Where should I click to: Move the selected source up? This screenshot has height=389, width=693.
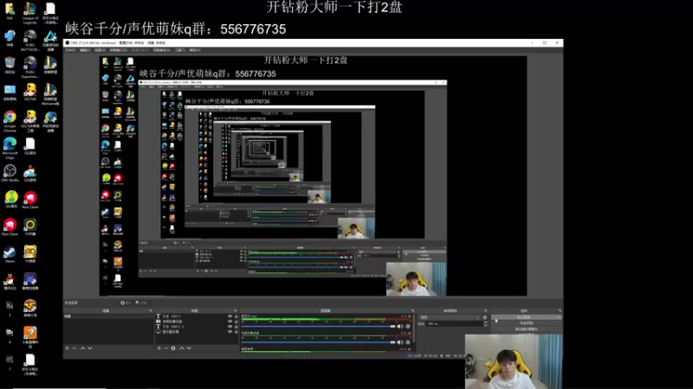coord(182,348)
